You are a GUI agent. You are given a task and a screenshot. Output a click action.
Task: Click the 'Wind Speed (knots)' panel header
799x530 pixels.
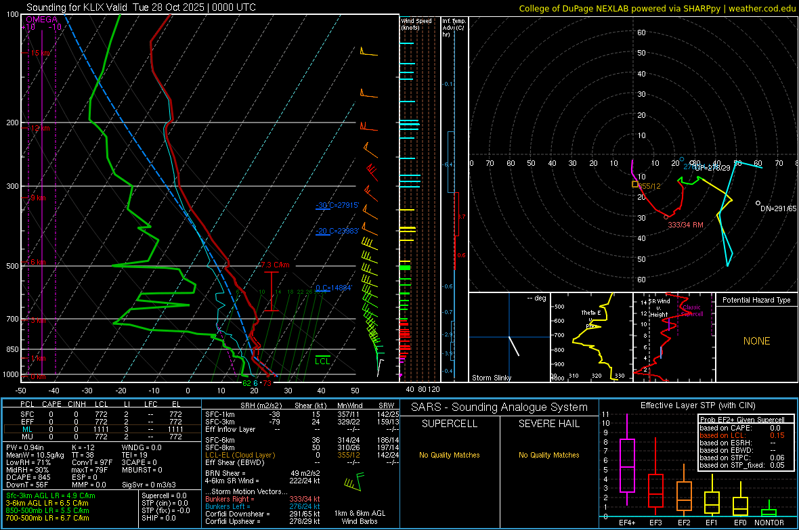(x=416, y=24)
